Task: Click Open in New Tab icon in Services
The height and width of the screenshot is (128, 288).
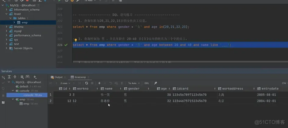Action: [x=27, y=77]
